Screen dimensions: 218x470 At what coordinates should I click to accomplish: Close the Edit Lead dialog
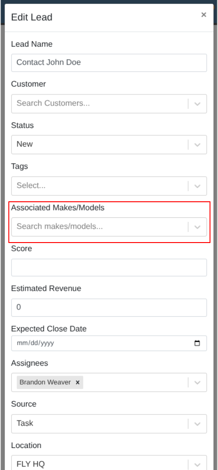coord(204,15)
